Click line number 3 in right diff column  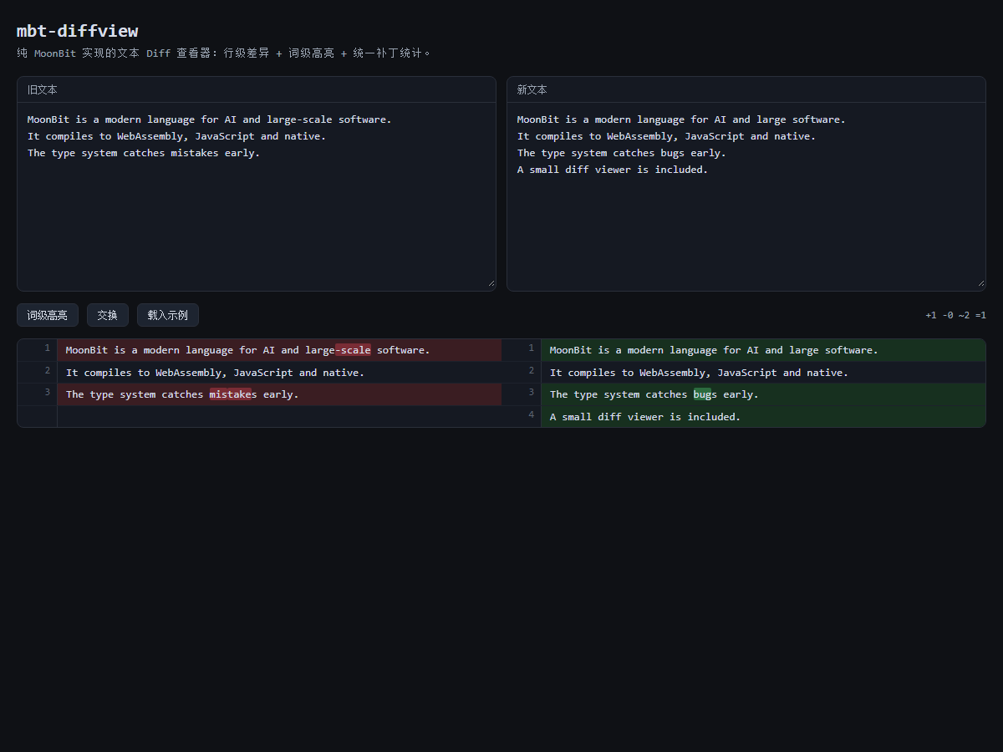531,392
